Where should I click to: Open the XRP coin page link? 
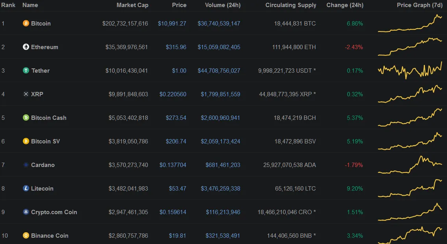click(x=37, y=94)
